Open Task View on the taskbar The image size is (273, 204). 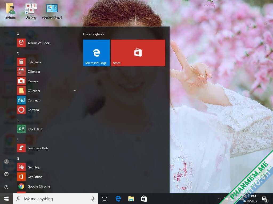(x=105, y=199)
